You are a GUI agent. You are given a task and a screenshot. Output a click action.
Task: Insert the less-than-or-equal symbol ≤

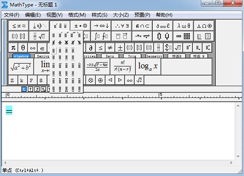point(101,48)
